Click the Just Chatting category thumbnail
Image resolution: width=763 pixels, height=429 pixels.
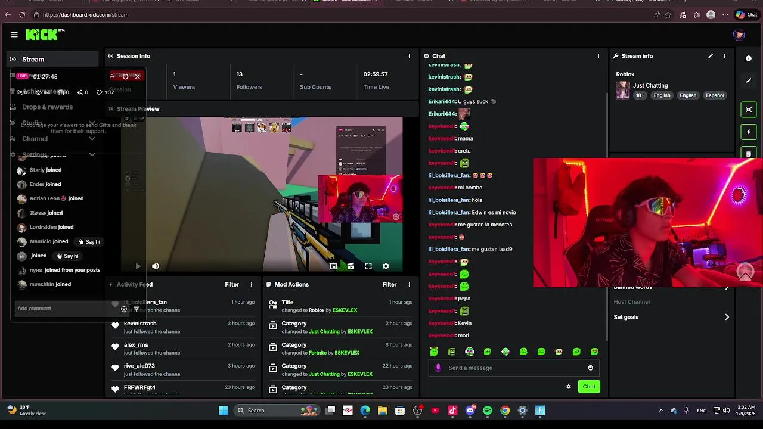coord(623,90)
